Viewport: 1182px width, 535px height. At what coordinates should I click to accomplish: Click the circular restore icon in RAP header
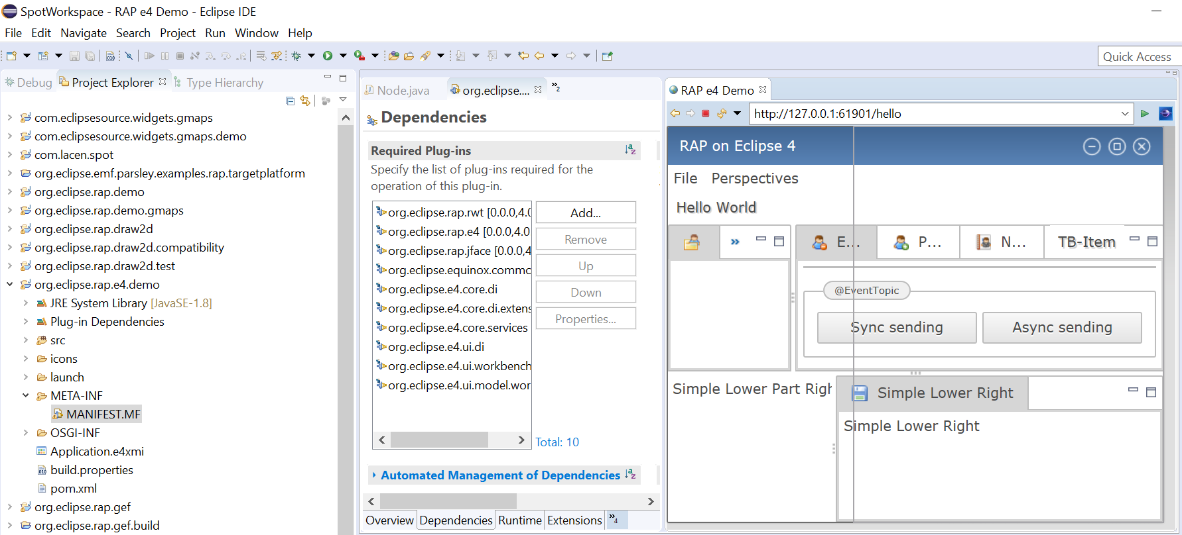pos(1117,146)
